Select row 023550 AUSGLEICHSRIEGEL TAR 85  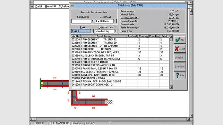[120, 56]
